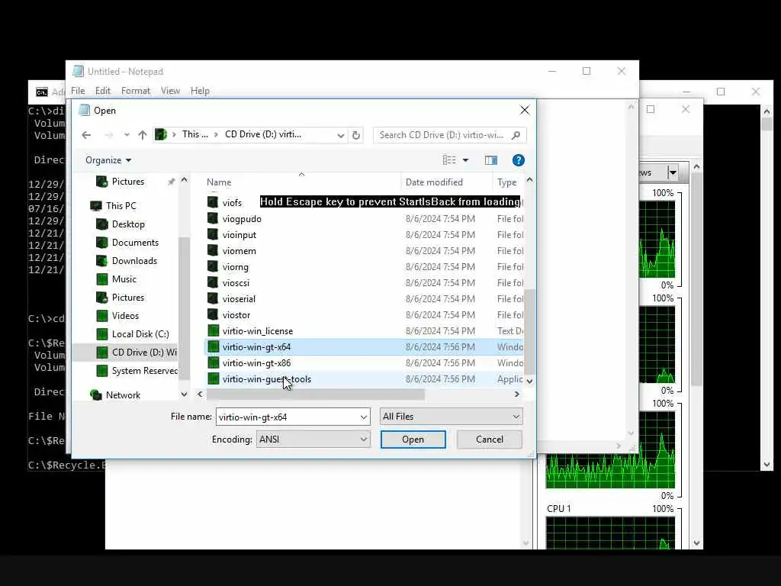781x586 pixels.
Task: Sort by Type column header
Action: (x=507, y=182)
